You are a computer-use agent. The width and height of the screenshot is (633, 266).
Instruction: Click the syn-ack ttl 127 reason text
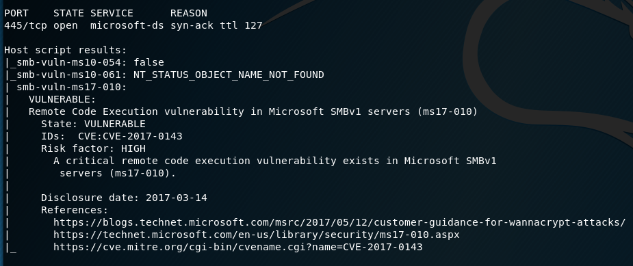pyautogui.click(x=216, y=25)
